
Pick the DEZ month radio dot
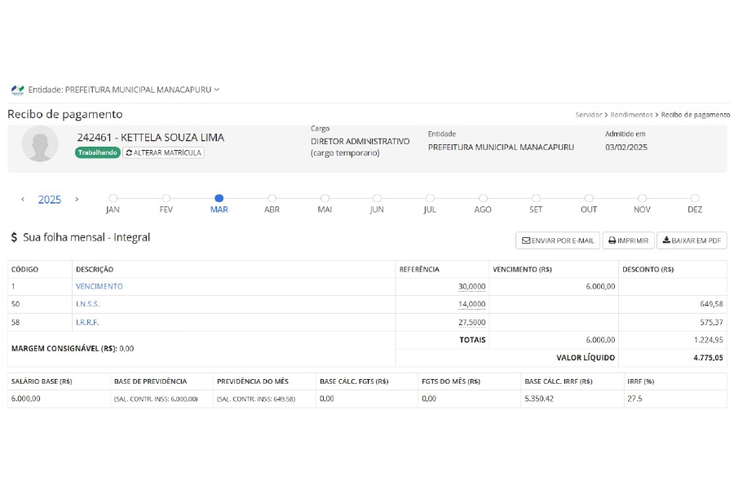[x=695, y=198]
